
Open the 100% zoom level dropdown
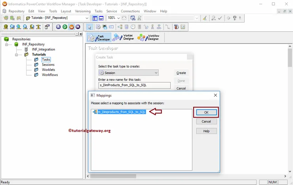point(118,18)
